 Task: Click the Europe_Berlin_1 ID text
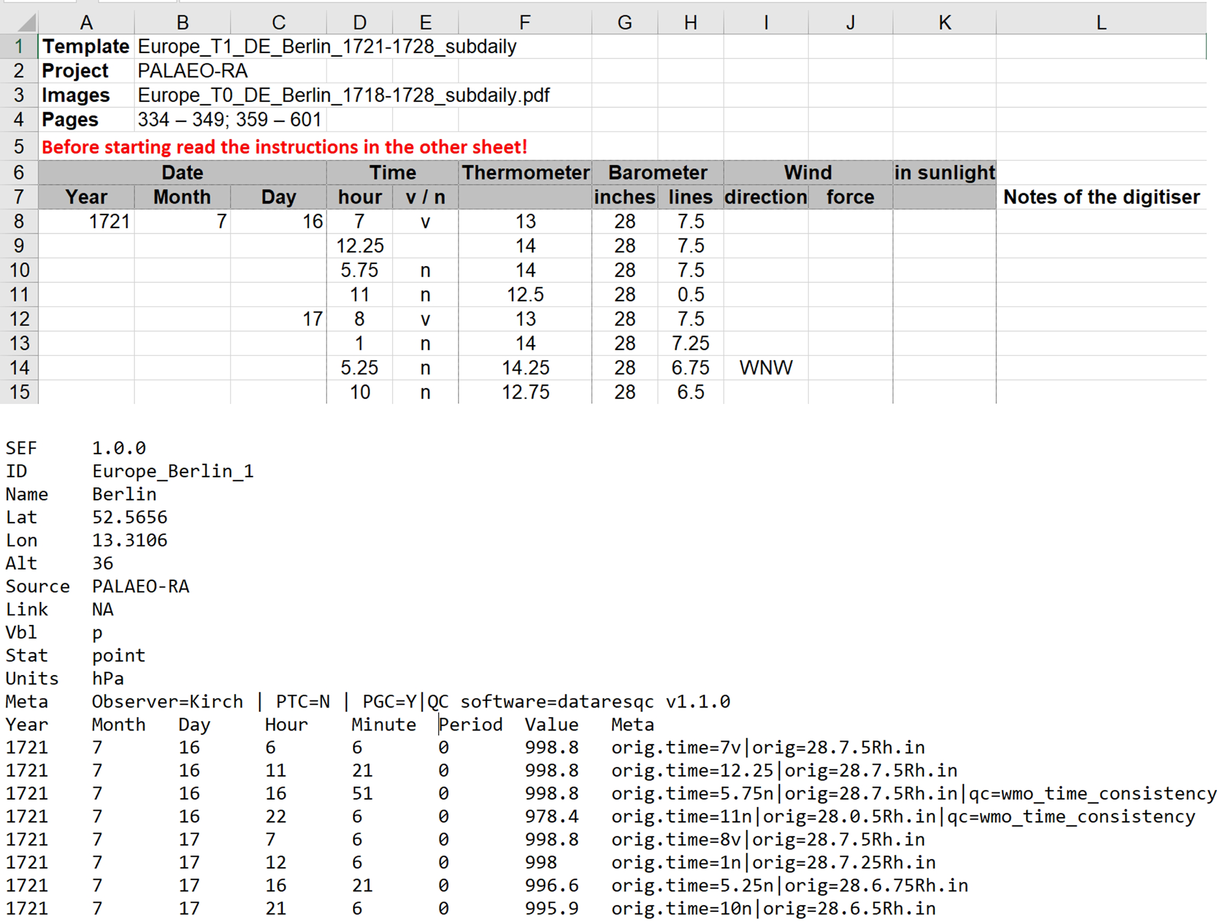173,471
